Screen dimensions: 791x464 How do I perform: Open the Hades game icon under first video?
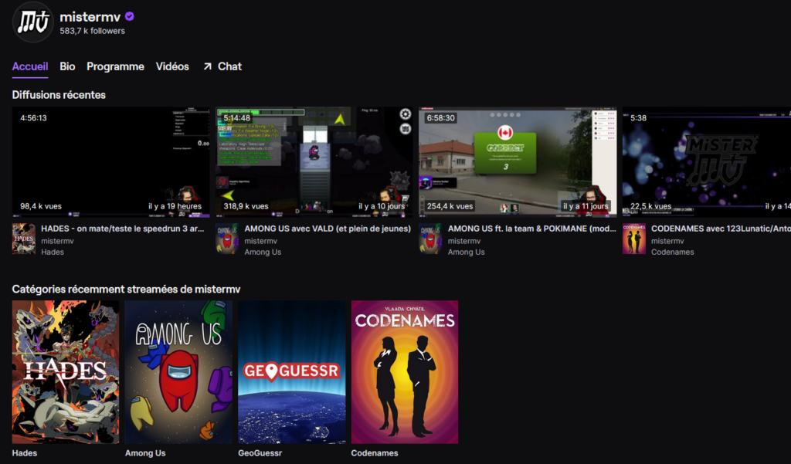coord(24,239)
